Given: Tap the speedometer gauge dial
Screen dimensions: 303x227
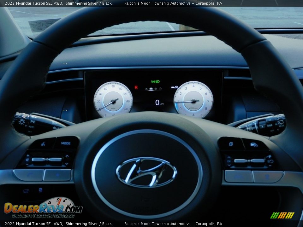Looking at the screenshot, I should point(113,99).
